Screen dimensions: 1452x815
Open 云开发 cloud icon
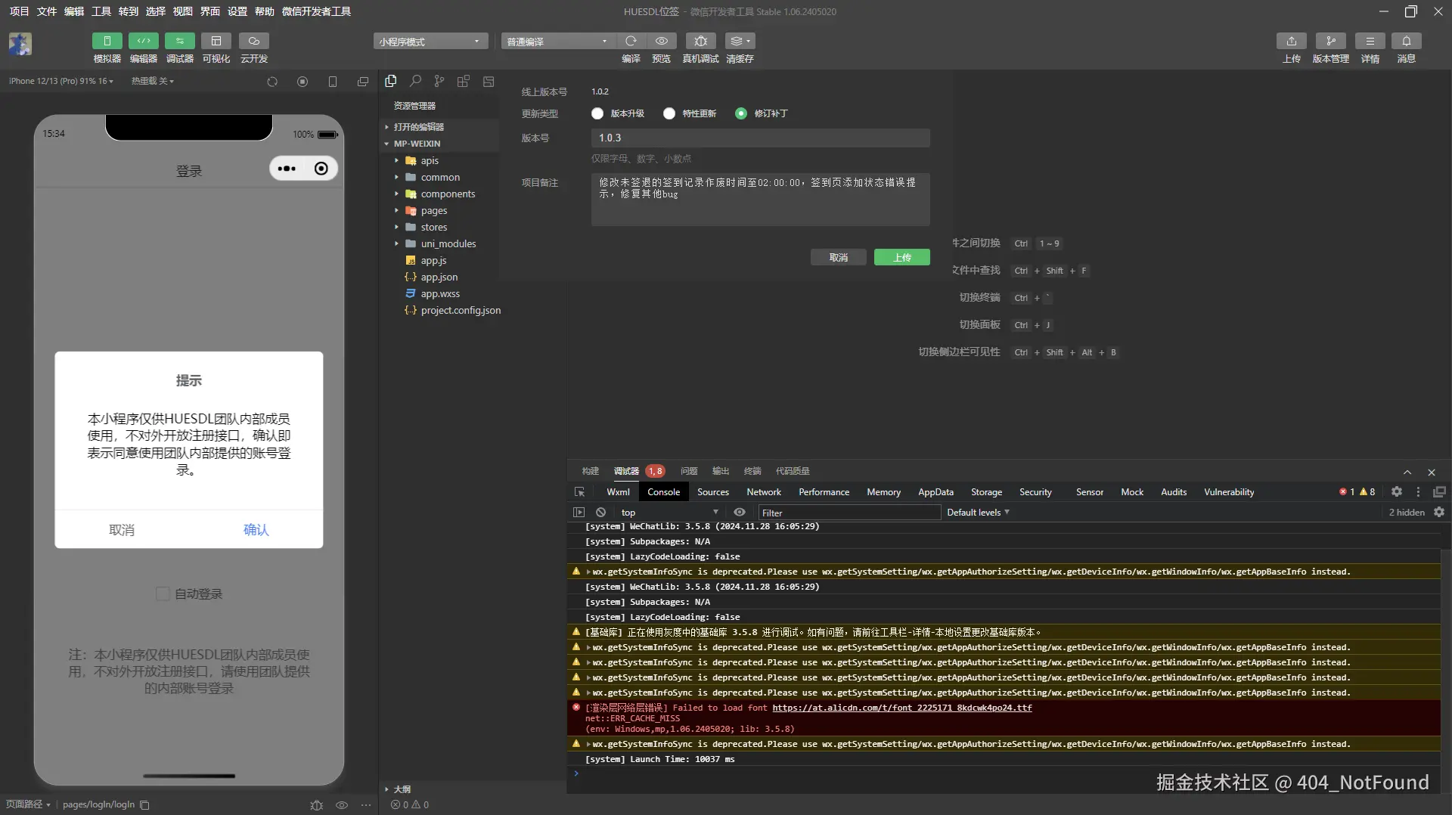pyautogui.click(x=254, y=41)
